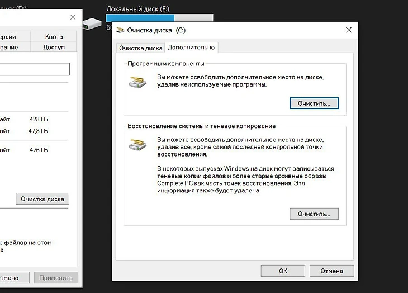Open the Квота tab in properties
The width and height of the screenshot is (408, 293).
click(54, 37)
